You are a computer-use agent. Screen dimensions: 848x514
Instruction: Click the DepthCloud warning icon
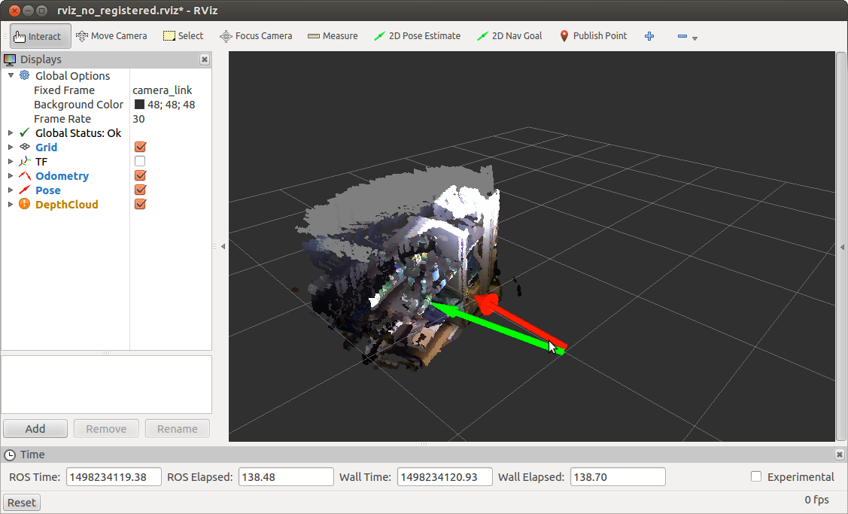(x=24, y=204)
